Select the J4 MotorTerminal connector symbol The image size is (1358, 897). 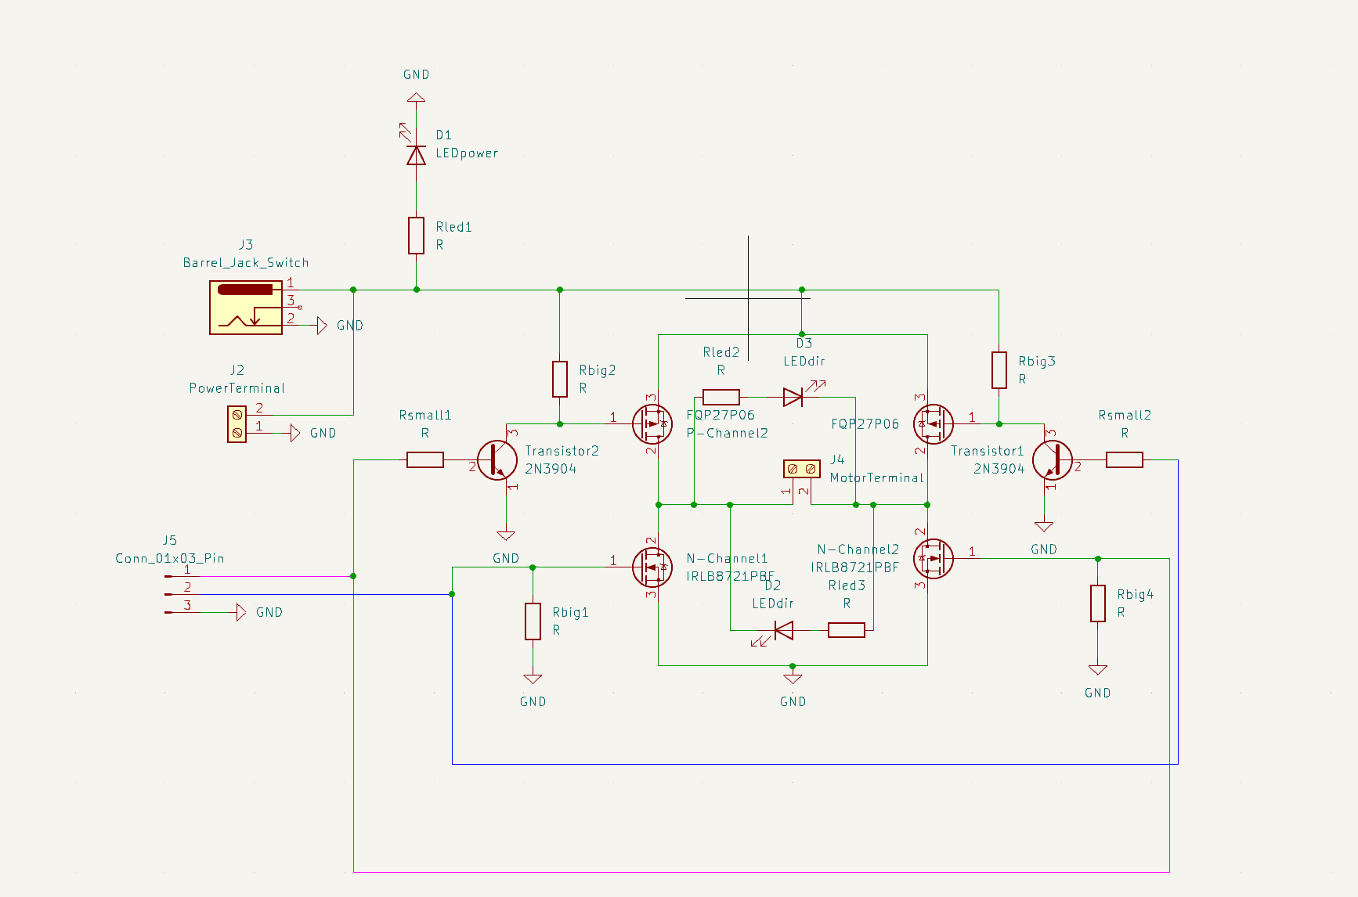801,469
